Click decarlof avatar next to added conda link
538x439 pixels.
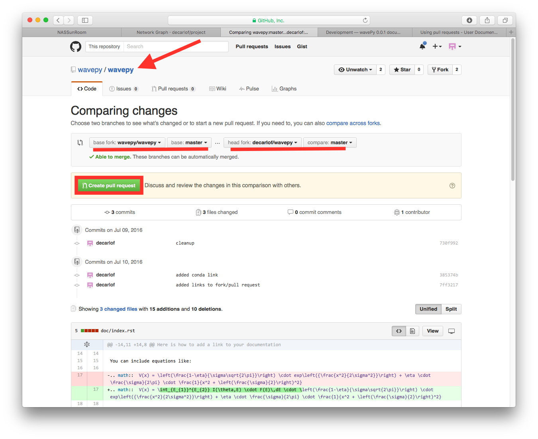pos(90,275)
